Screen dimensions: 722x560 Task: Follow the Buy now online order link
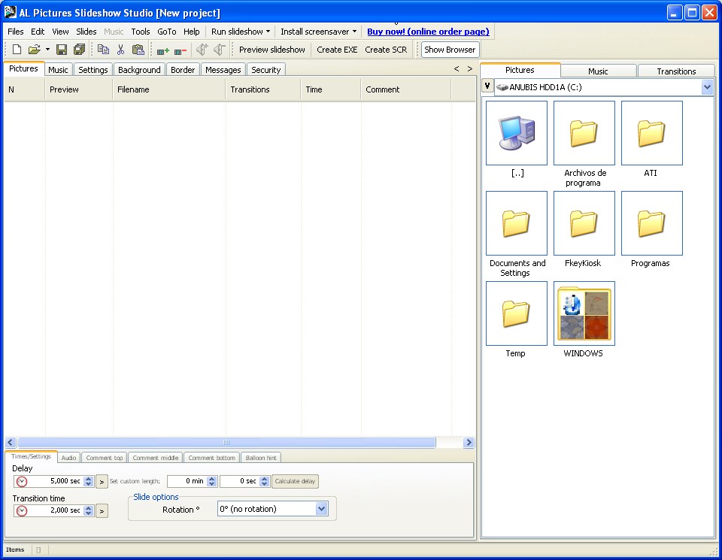[428, 32]
